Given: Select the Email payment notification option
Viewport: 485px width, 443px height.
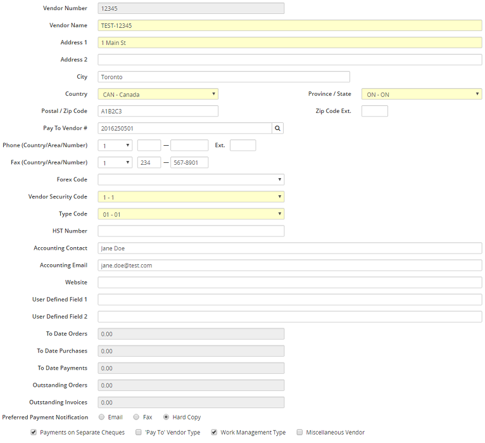Looking at the screenshot, I should coord(102,417).
